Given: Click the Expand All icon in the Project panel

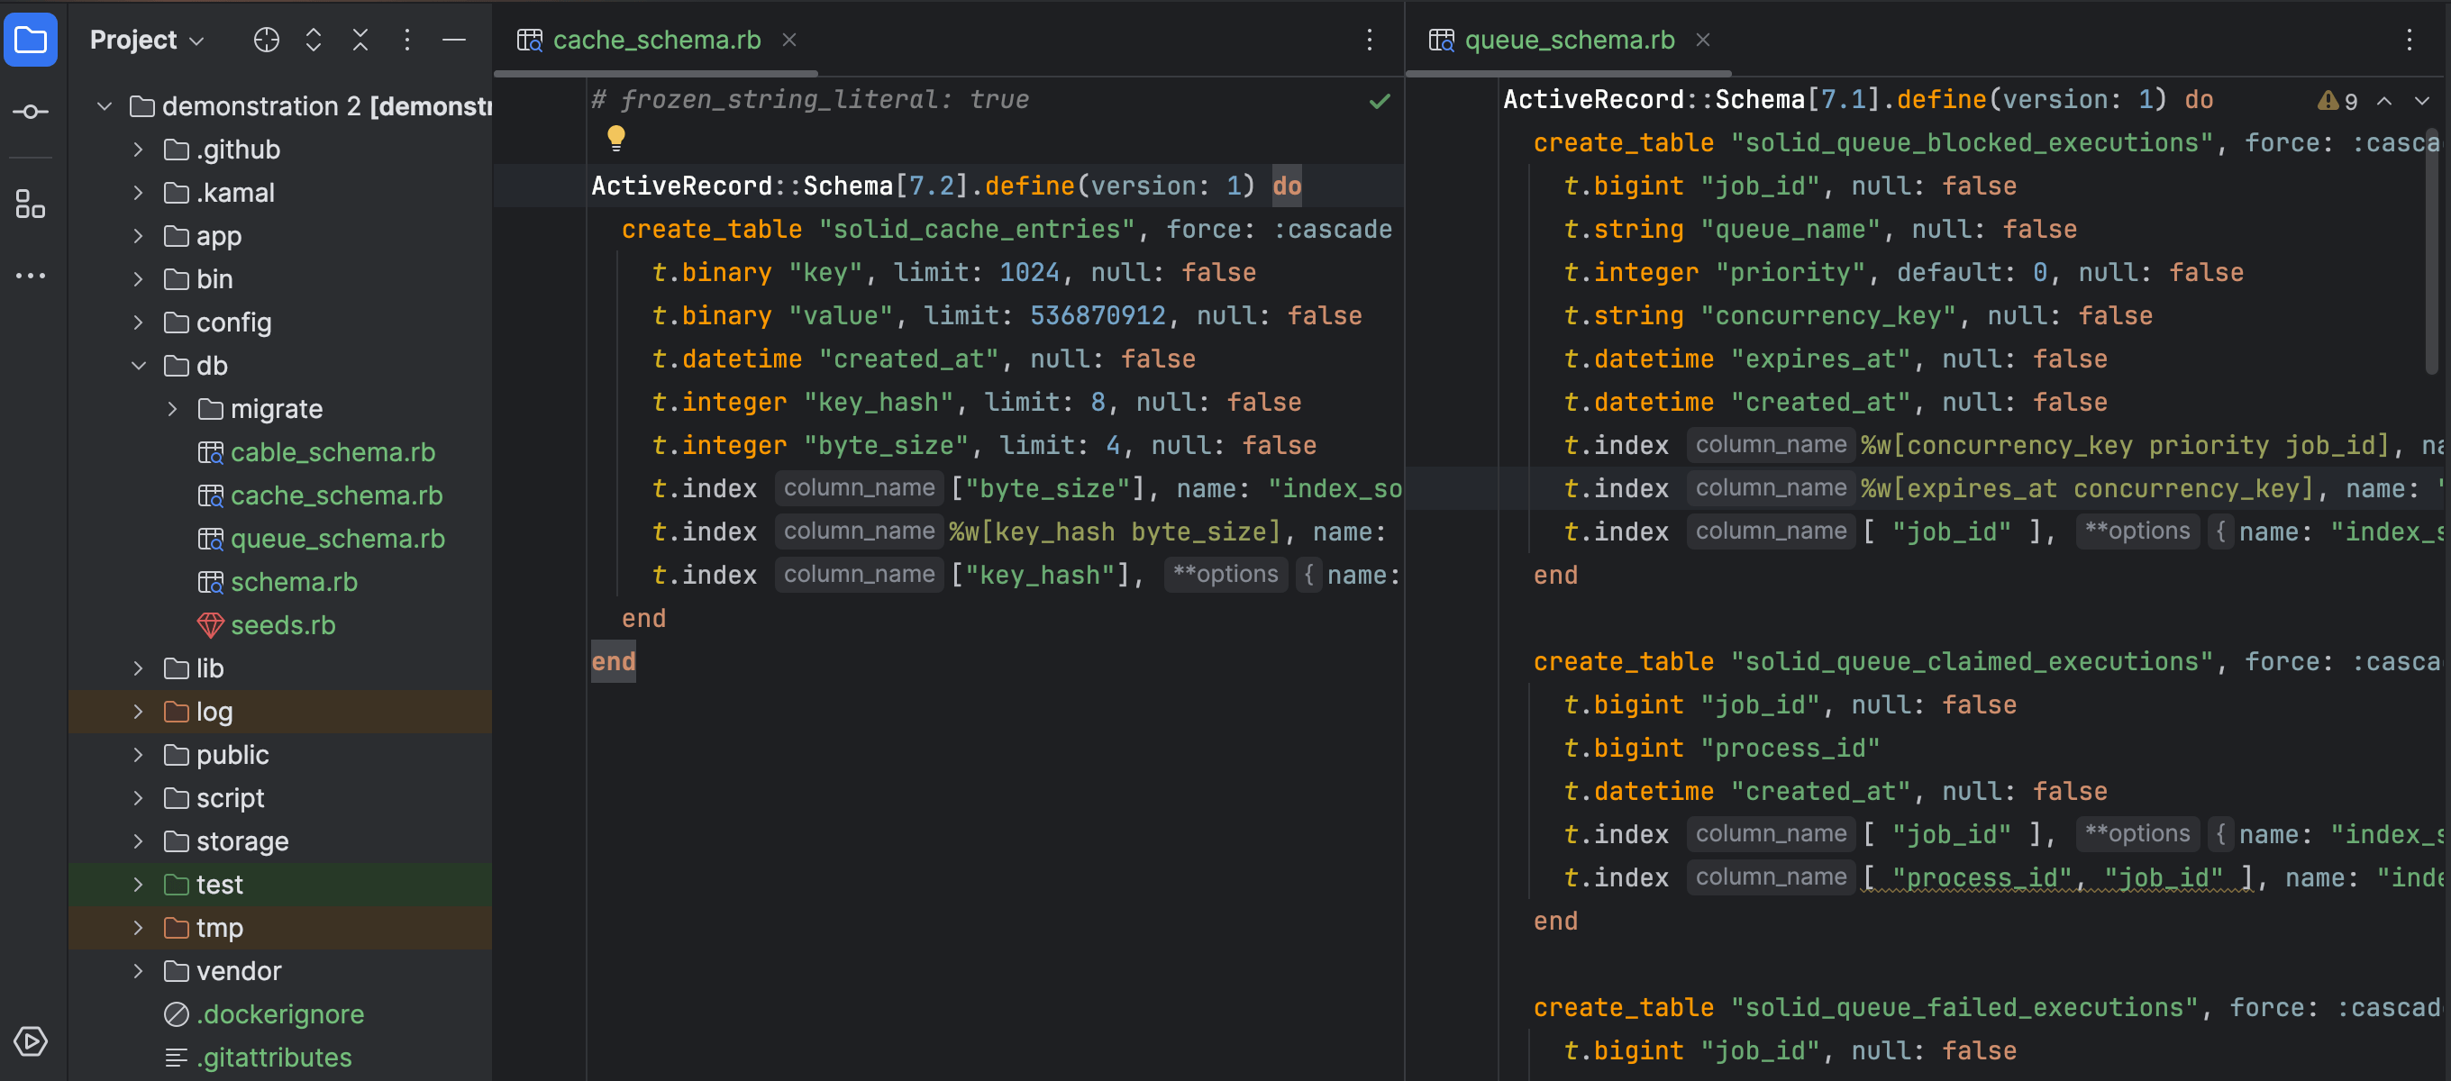Looking at the screenshot, I should point(313,40).
